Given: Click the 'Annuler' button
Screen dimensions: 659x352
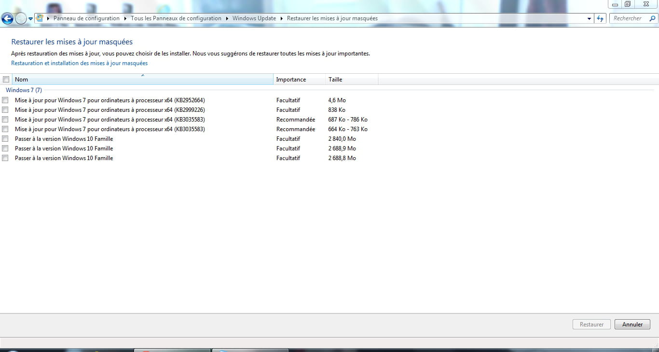Looking at the screenshot, I should (x=632, y=325).
